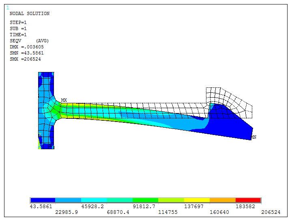Click the SMX =206524 label
The image size is (292, 222).
pyautogui.click(x=25, y=59)
